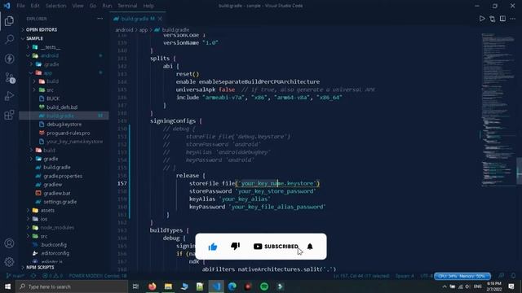Open the Run and Debug view
Screen dimensions: 522x293
pyautogui.click(x=9, y=96)
